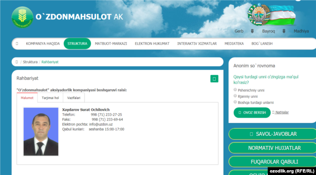Screen dimensions: 316x175
Task: Open the Natijalar results link
Action: coord(282,112)
